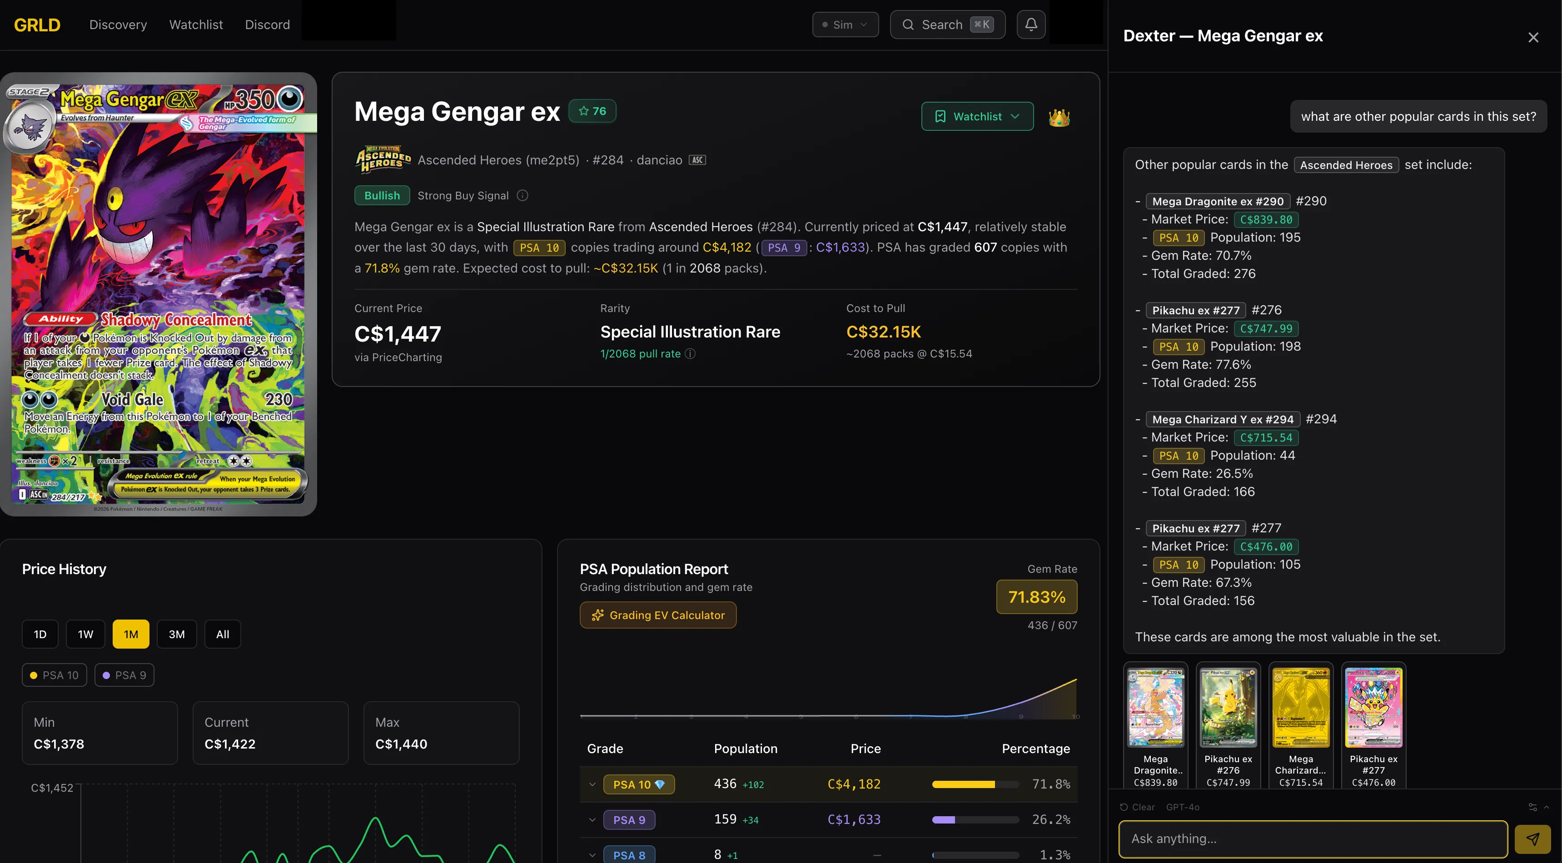Toggle the PSA 9 series on price history chart

click(x=124, y=675)
